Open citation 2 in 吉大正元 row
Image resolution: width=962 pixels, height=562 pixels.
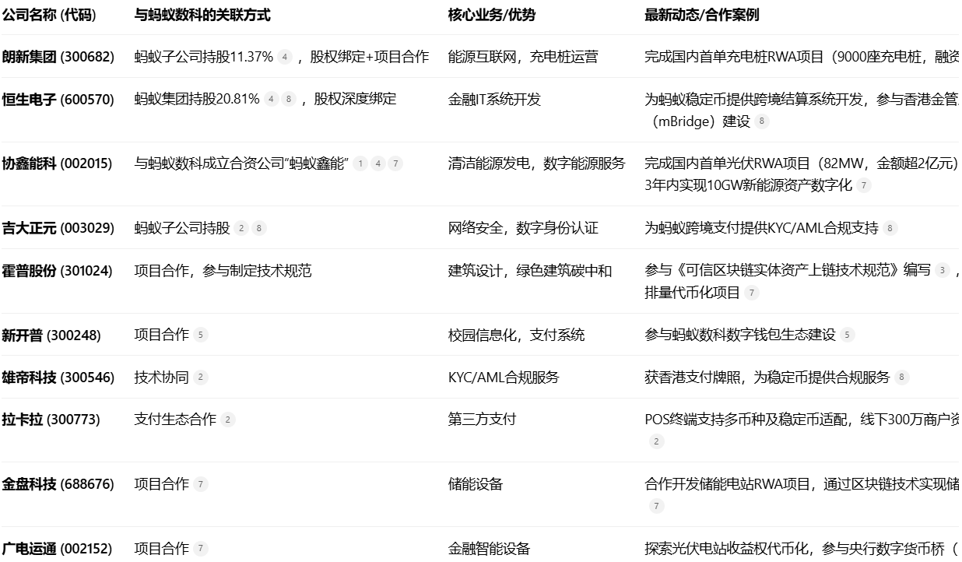(242, 228)
